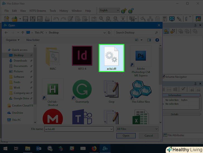Open the File menu
This screenshot has height=153, width=203.
7,11
